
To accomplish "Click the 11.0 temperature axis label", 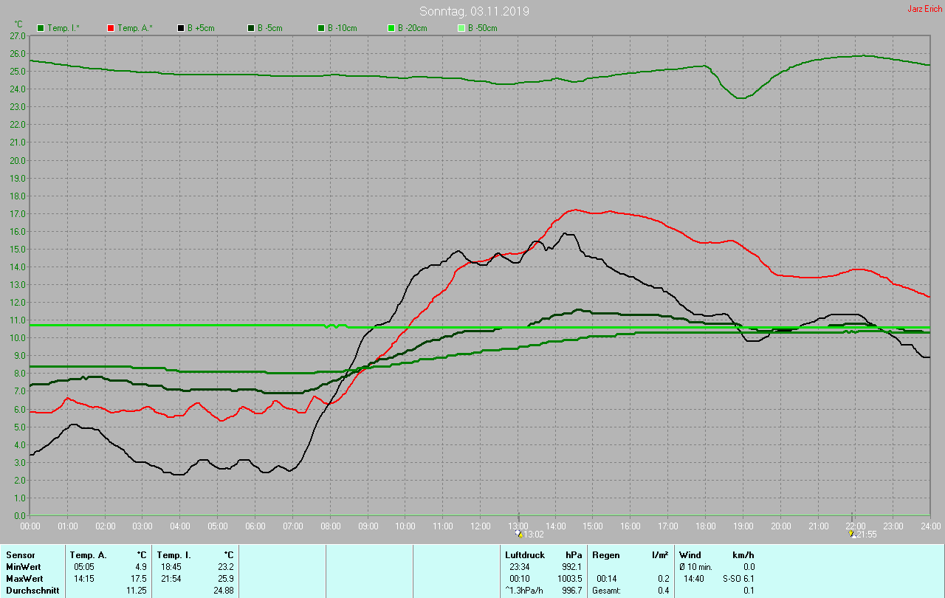I will [x=18, y=320].
